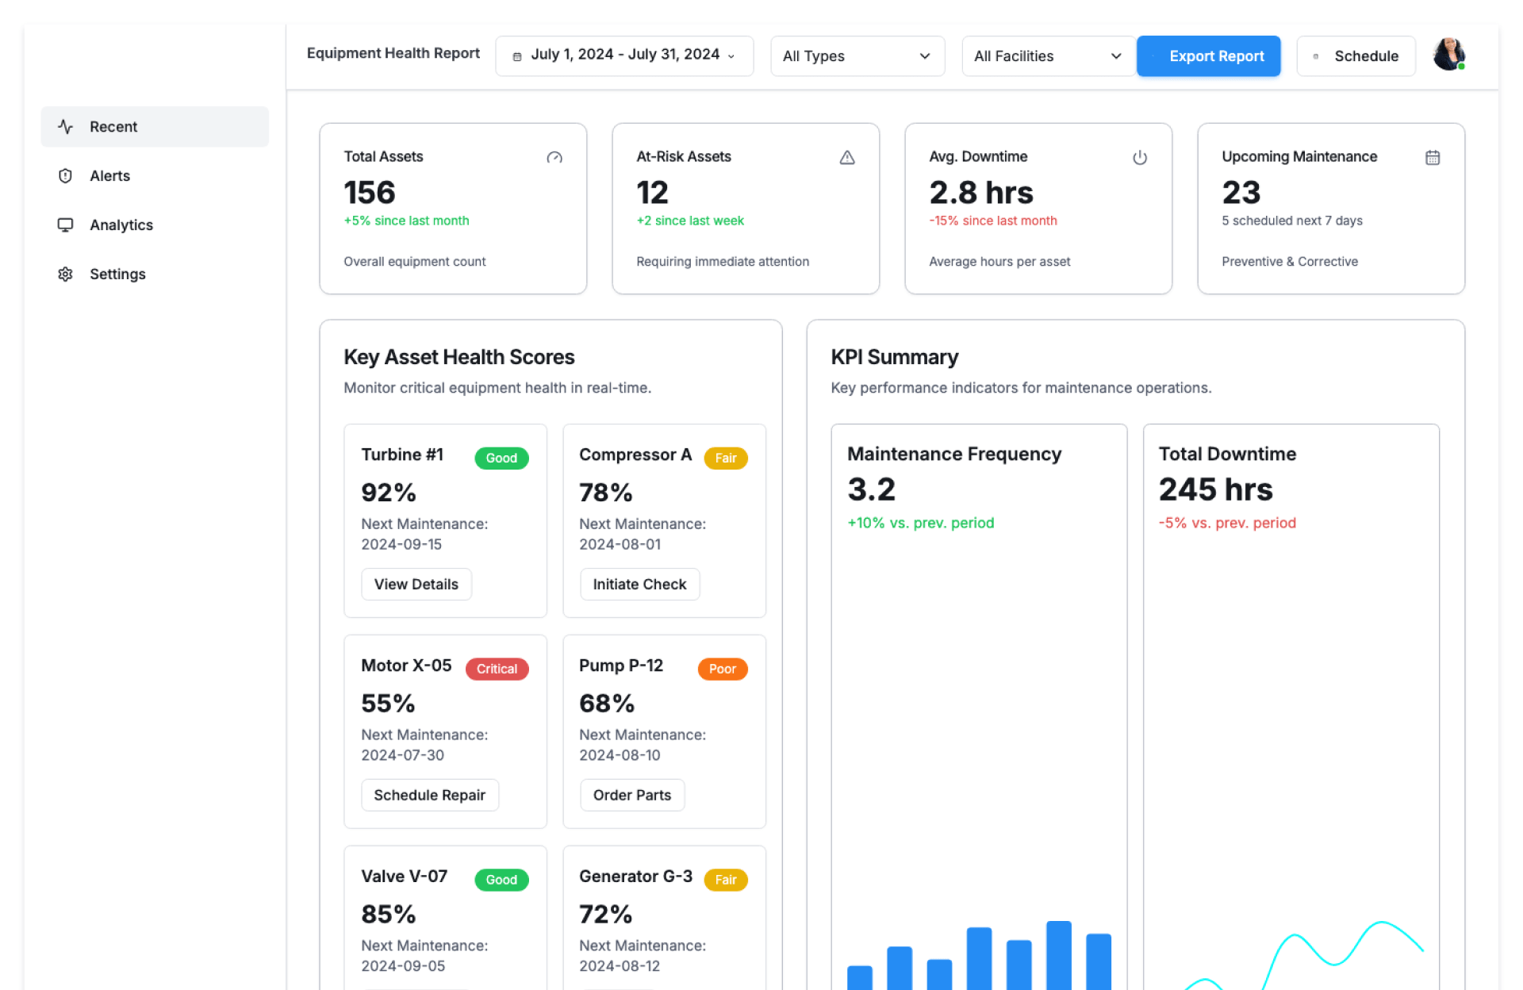Open the user profile avatar
The width and height of the screenshot is (1523, 990).
1448,55
